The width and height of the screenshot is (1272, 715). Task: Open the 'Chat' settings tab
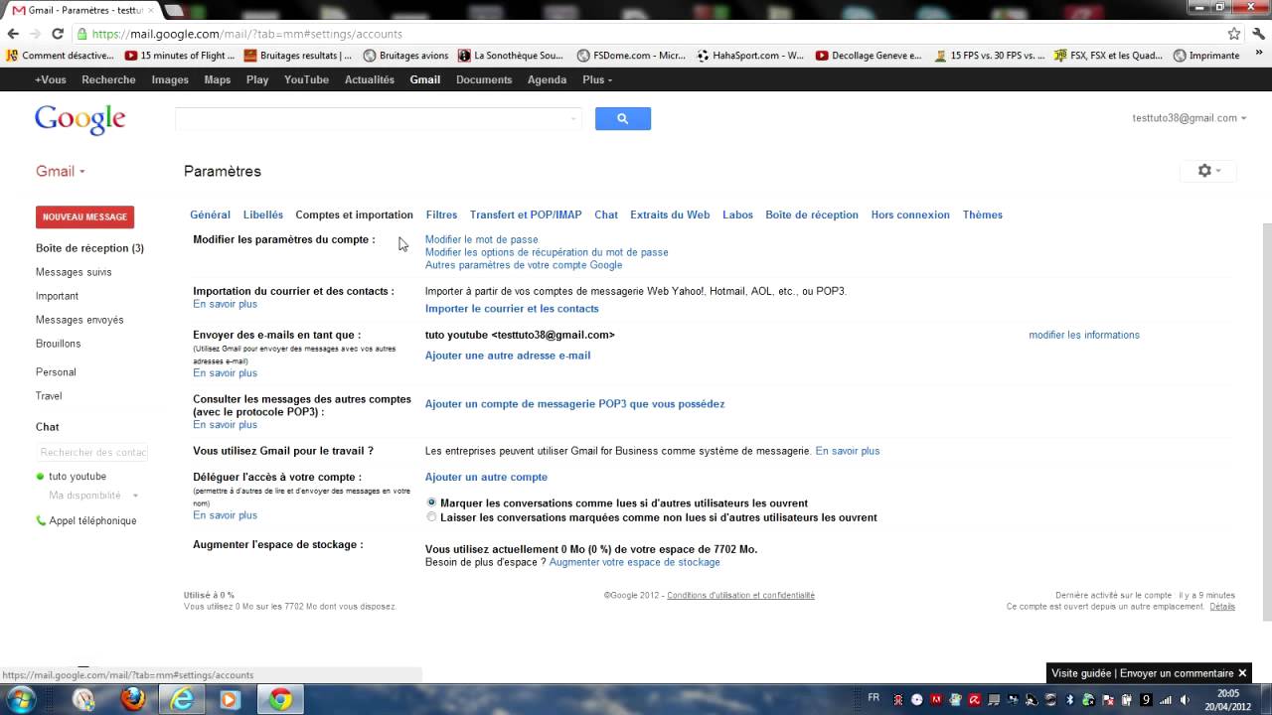pos(606,214)
